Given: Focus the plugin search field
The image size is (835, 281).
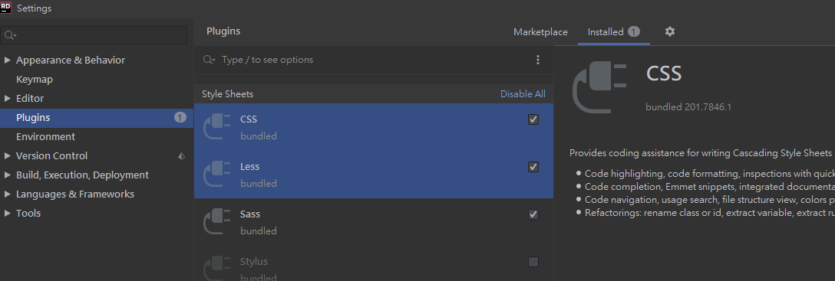Looking at the screenshot, I should (x=368, y=60).
